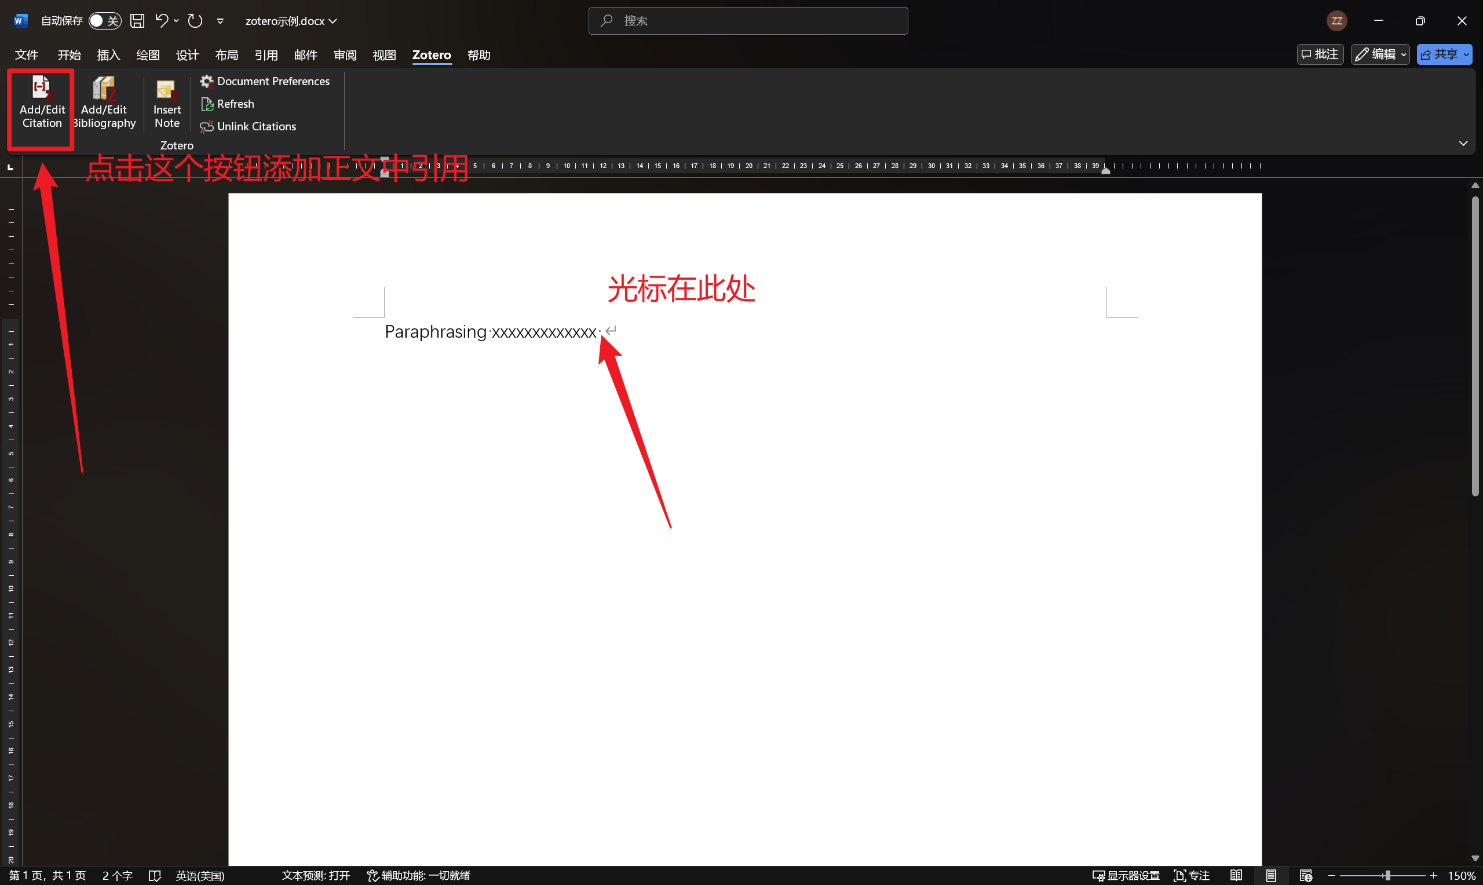Viewport: 1483px width, 885px height.
Task: Expand the 共享 share dropdown
Action: pos(1465,54)
